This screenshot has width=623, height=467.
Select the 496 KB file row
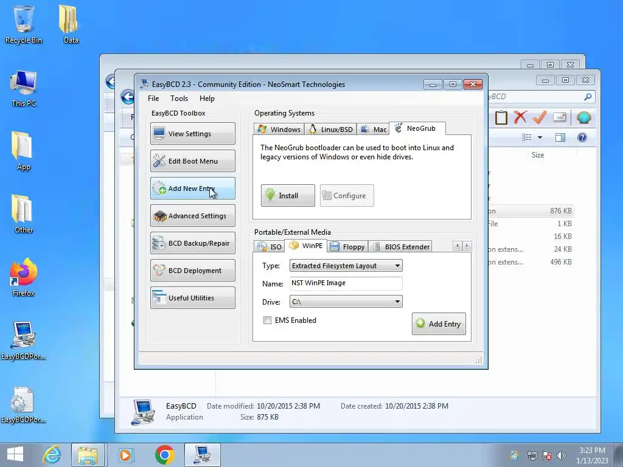pos(531,261)
